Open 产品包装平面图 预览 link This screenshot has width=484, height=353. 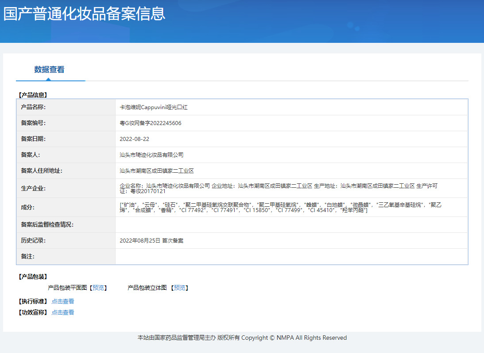coord(98,288)
